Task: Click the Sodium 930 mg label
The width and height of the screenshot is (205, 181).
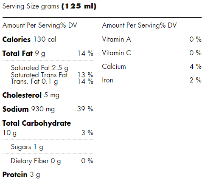Action: click(x=28, y=109)
